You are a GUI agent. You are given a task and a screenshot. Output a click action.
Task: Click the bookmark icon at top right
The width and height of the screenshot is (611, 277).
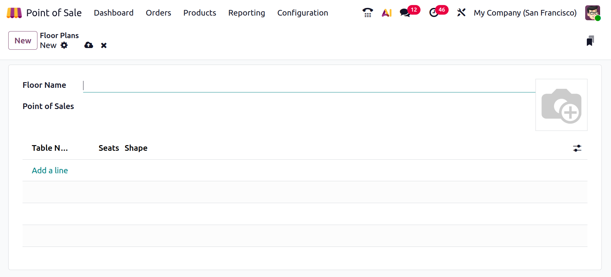(x=590, y=41)
